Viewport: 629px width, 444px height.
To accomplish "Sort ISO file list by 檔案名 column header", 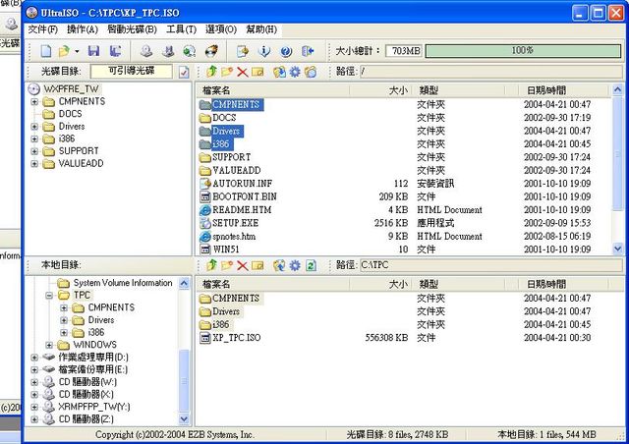I will (x=273, y=90).
